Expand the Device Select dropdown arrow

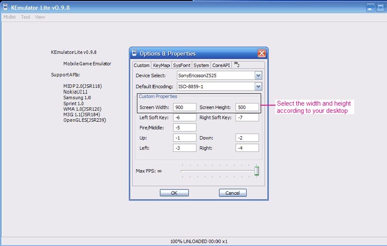(x=258, y=75)
